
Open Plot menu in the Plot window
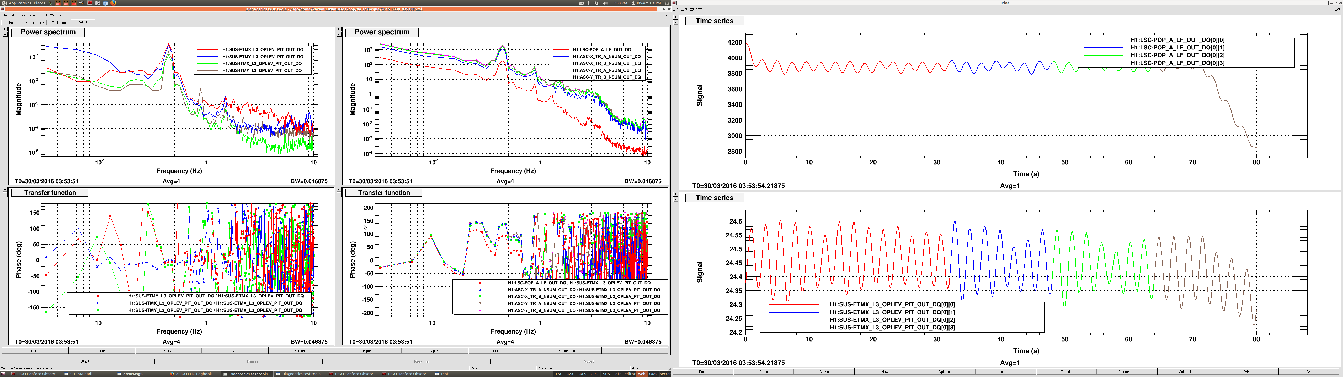point(684,9)
